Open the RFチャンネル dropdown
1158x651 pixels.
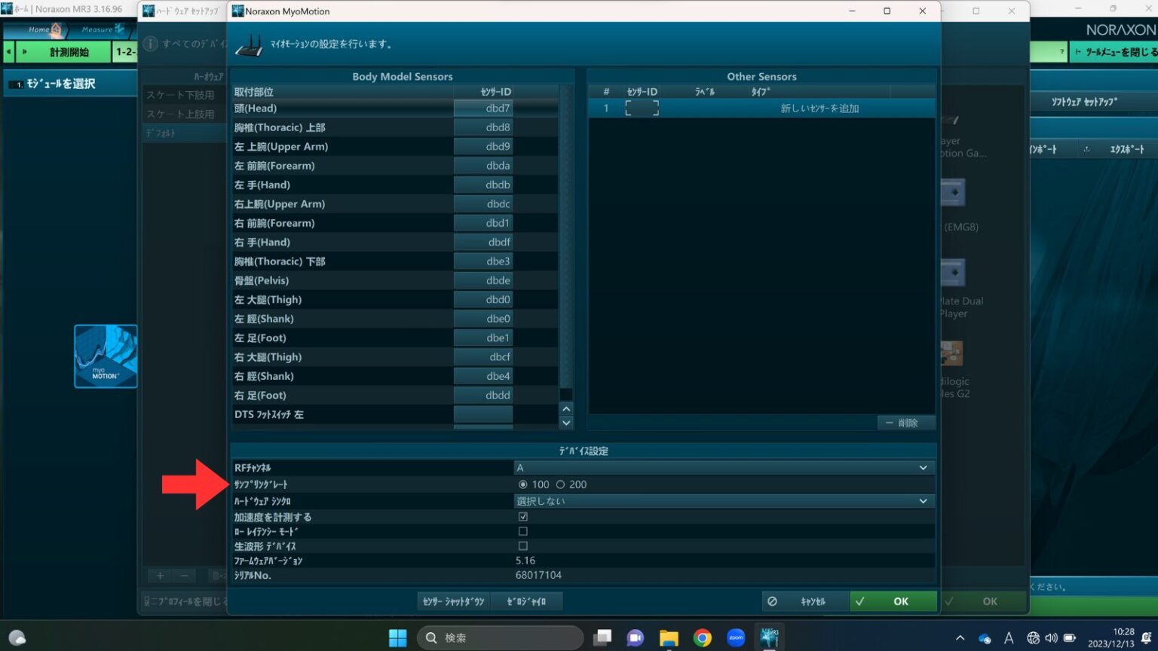click(923, 467)
